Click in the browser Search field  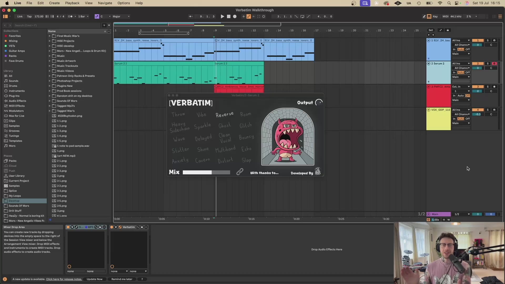point(57,26)
